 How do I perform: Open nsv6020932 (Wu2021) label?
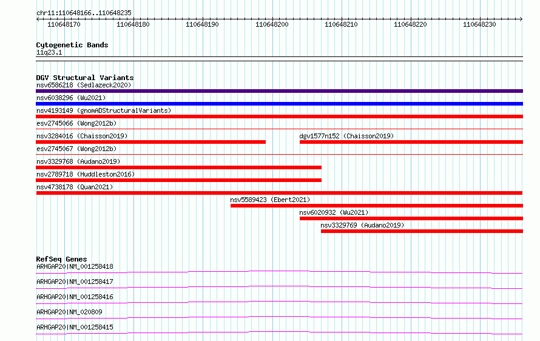tap(334, 212)
